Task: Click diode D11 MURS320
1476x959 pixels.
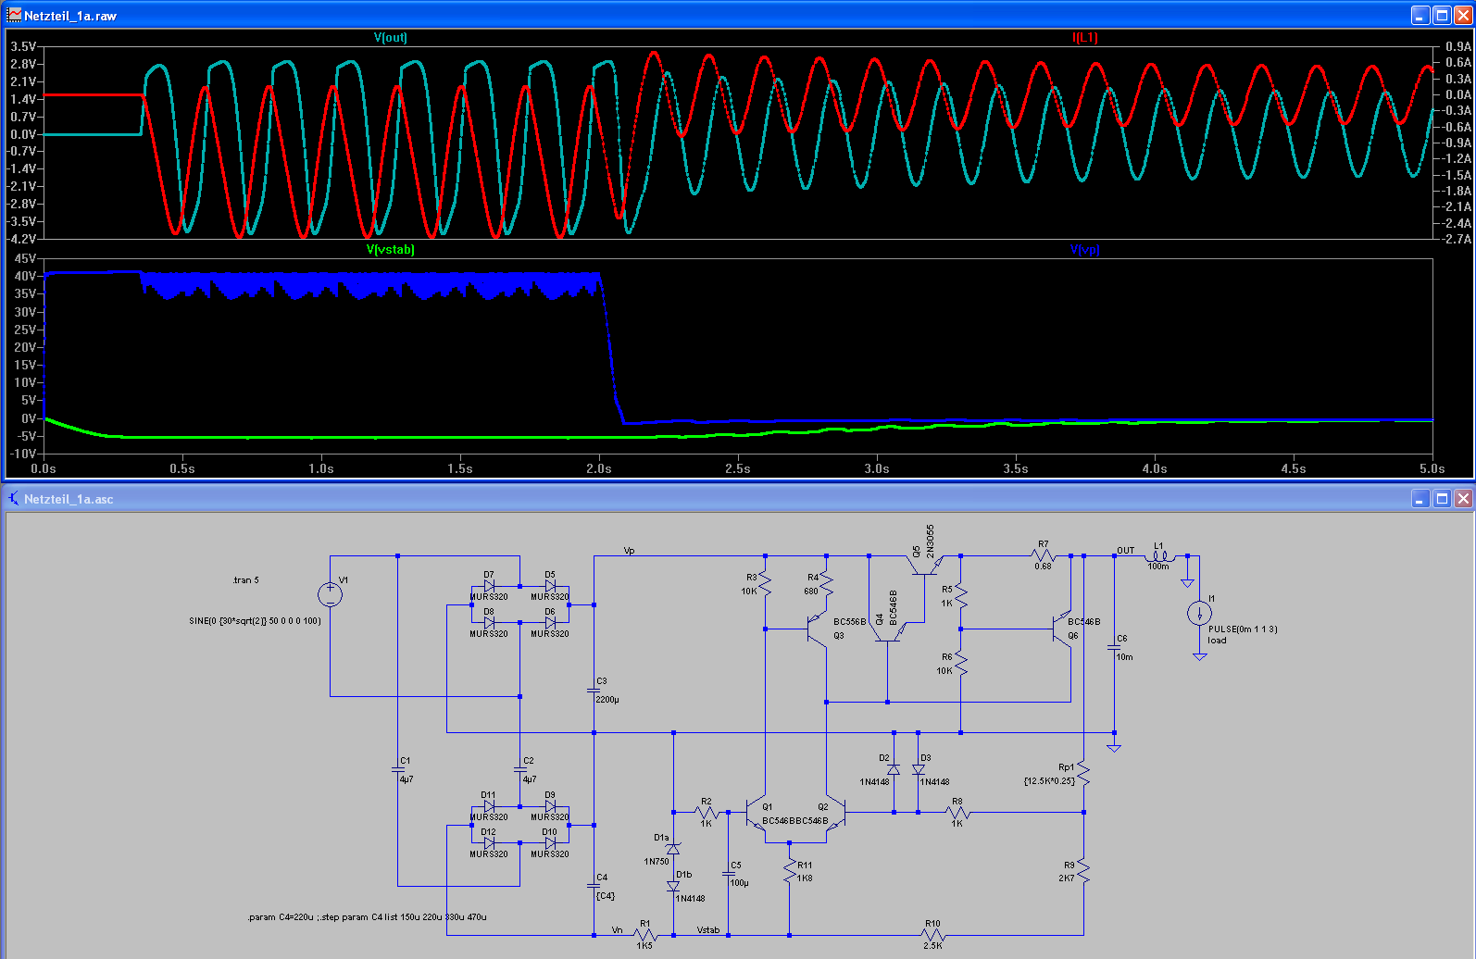Action: (x=489, y=806)
